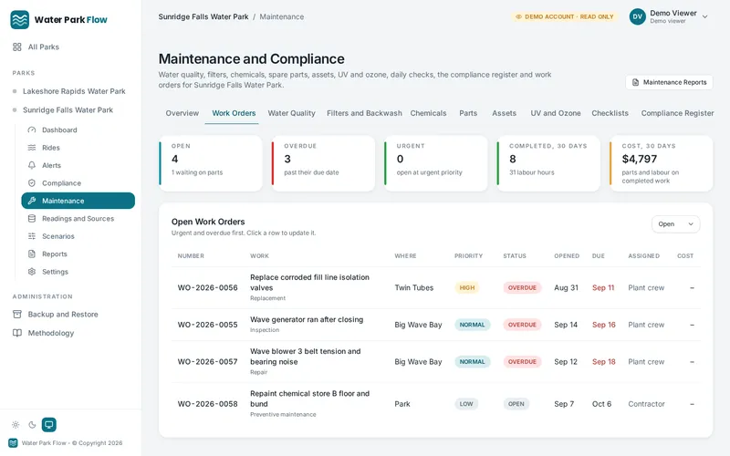This screenshot has height=456, width=730.
Task: Open the Open status filter dropdown
Action: coord(675,223)
